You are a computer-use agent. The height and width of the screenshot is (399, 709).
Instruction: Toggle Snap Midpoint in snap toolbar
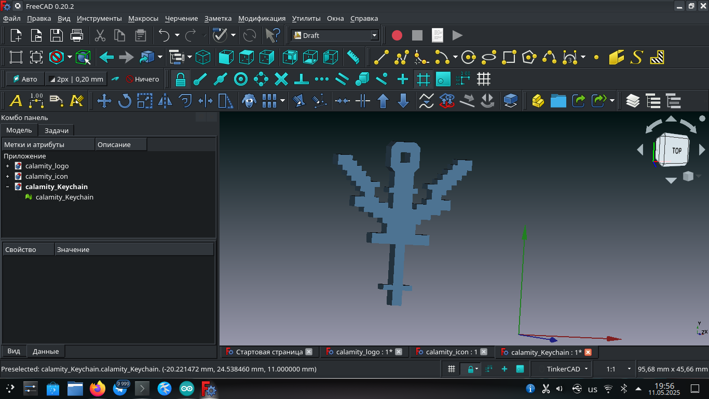pyautogui.click(x=221, y=79)
